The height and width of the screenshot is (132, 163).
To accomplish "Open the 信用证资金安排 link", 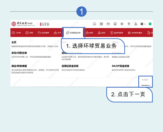I will (70, 66).
